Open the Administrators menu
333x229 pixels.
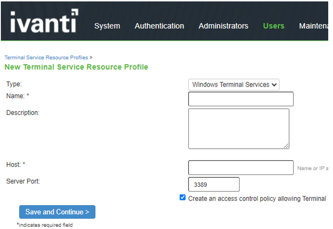[224, 26]
